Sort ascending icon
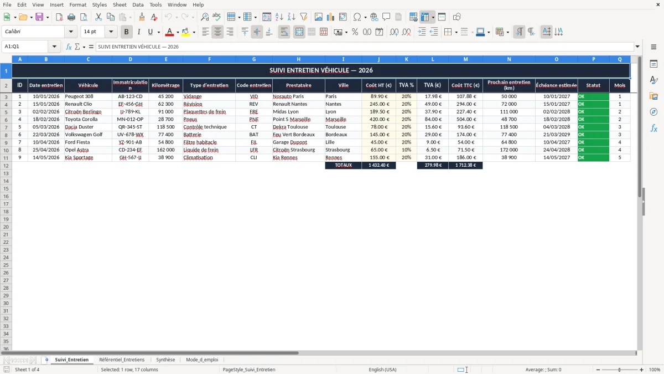This screenshot has width=664, height=374. [279, 17]
